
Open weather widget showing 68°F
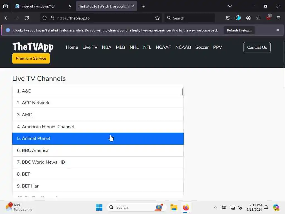click(x=19, y=207)
